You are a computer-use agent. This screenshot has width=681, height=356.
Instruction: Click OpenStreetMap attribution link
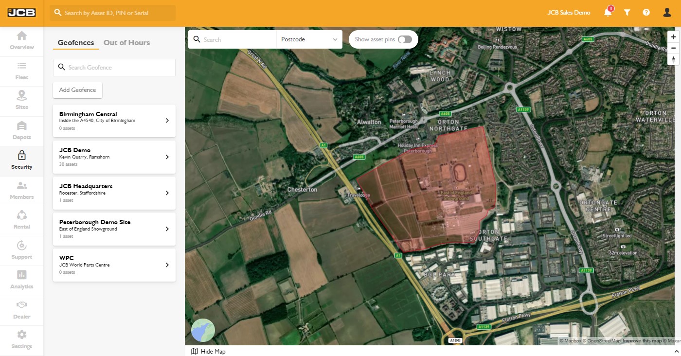point(601,341)
